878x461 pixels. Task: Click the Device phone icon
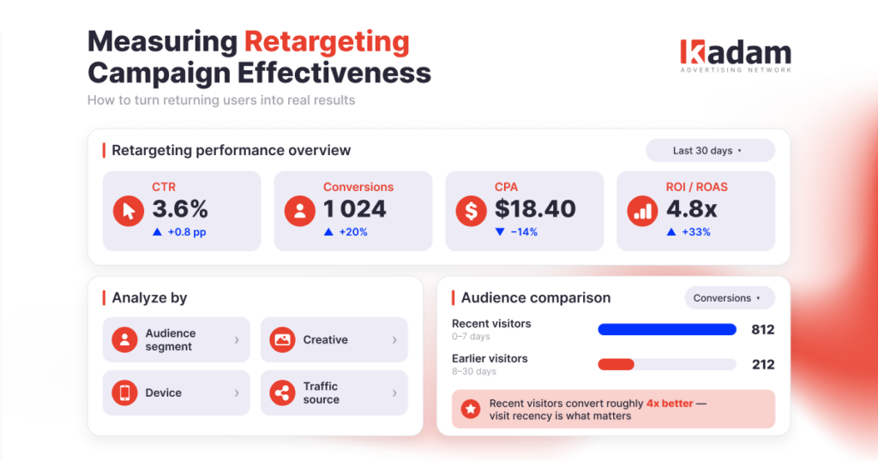[124, 392]
